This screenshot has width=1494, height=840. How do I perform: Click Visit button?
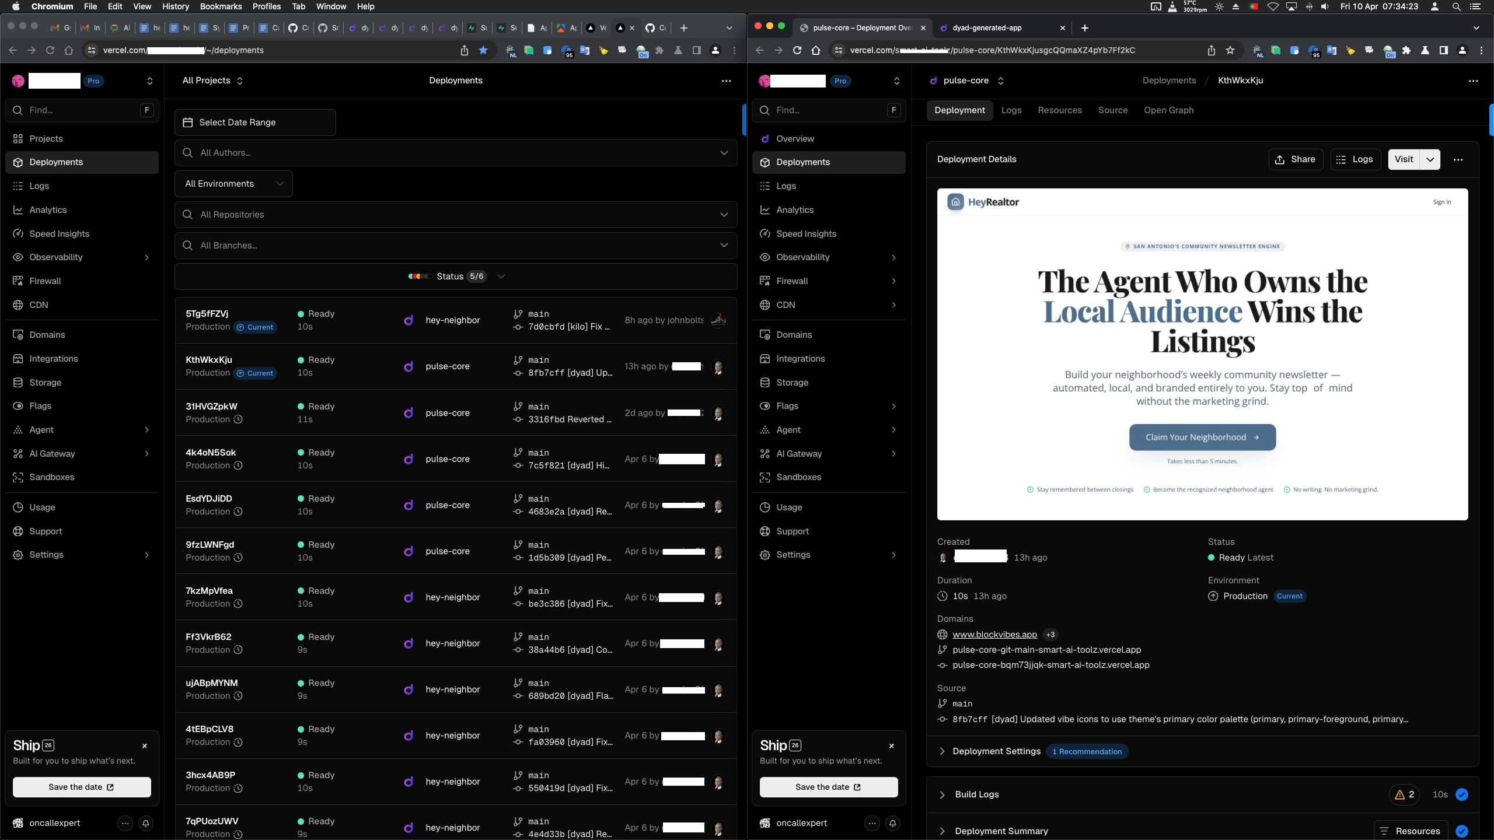[x=1404, y=160]
